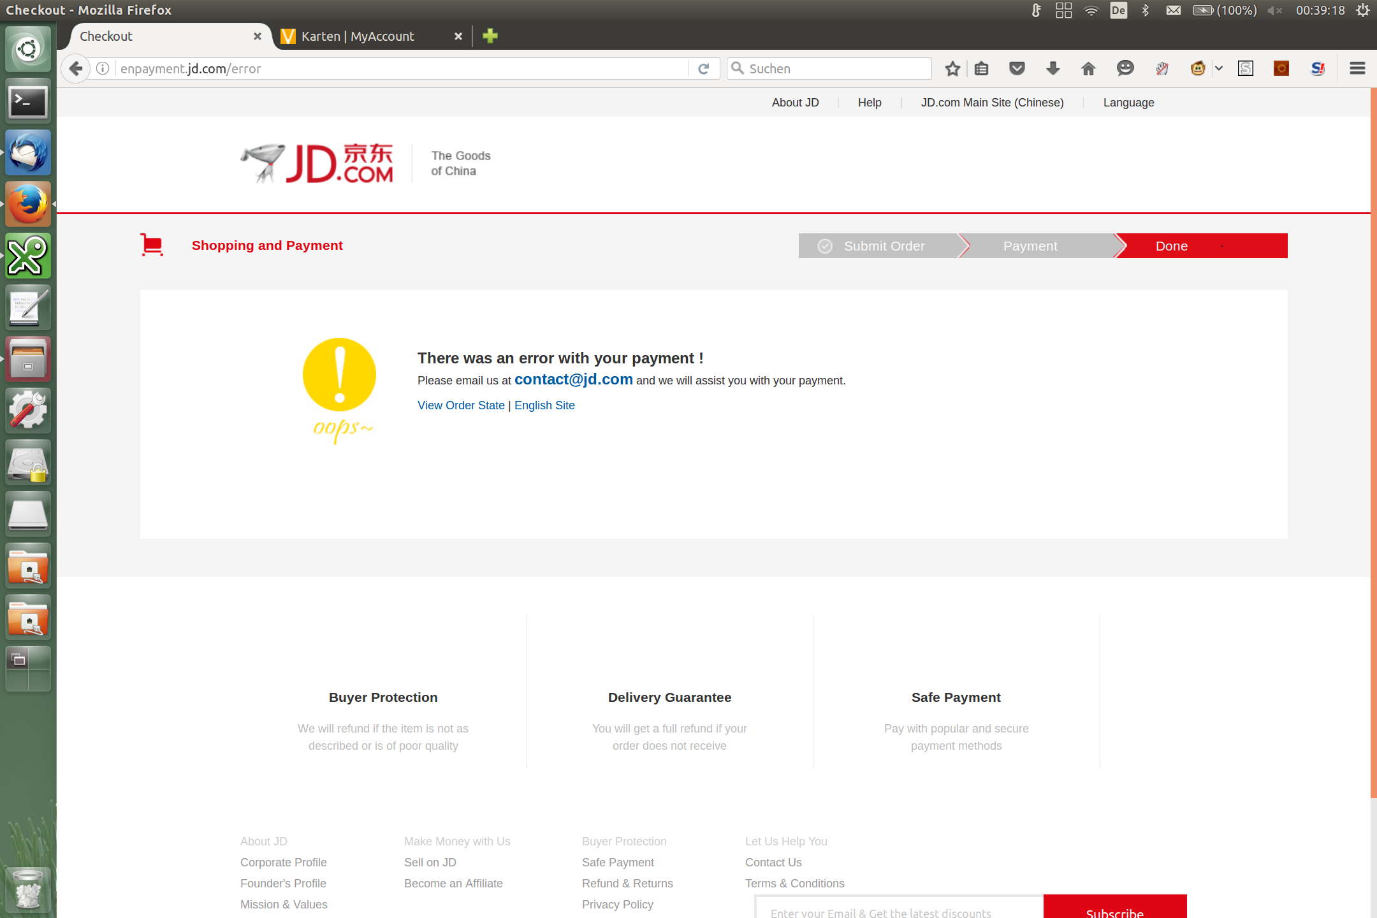Focus the Suchen search field
1377x918 pixels.
pos(835,69)
